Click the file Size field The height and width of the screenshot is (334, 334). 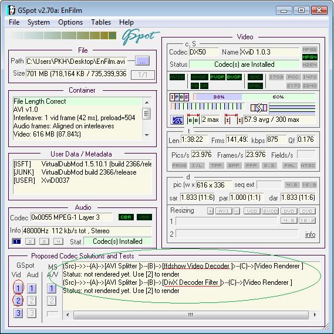click(76, 74)
